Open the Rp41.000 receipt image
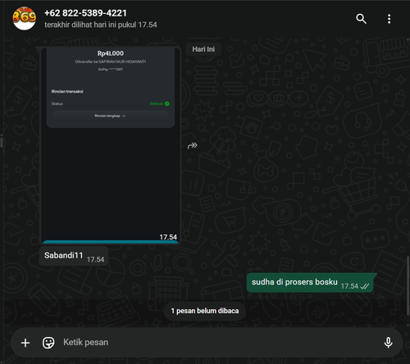Screen dimensions: 410x364 click(x=111, y=145)
